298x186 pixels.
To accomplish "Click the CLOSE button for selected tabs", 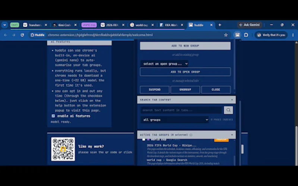I will [216, 90].
